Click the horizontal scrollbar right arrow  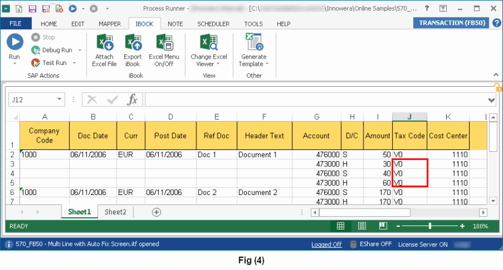click(483, 212)
